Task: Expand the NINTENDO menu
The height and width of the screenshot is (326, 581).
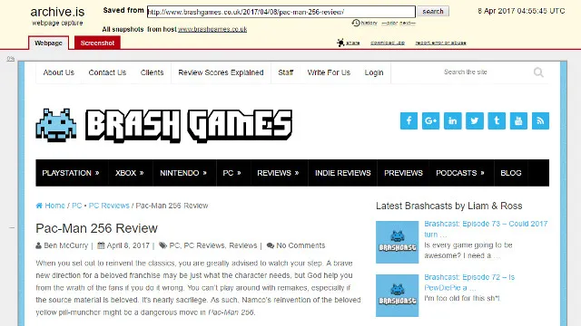Action: pyautogui.click(x=183, y=173)
